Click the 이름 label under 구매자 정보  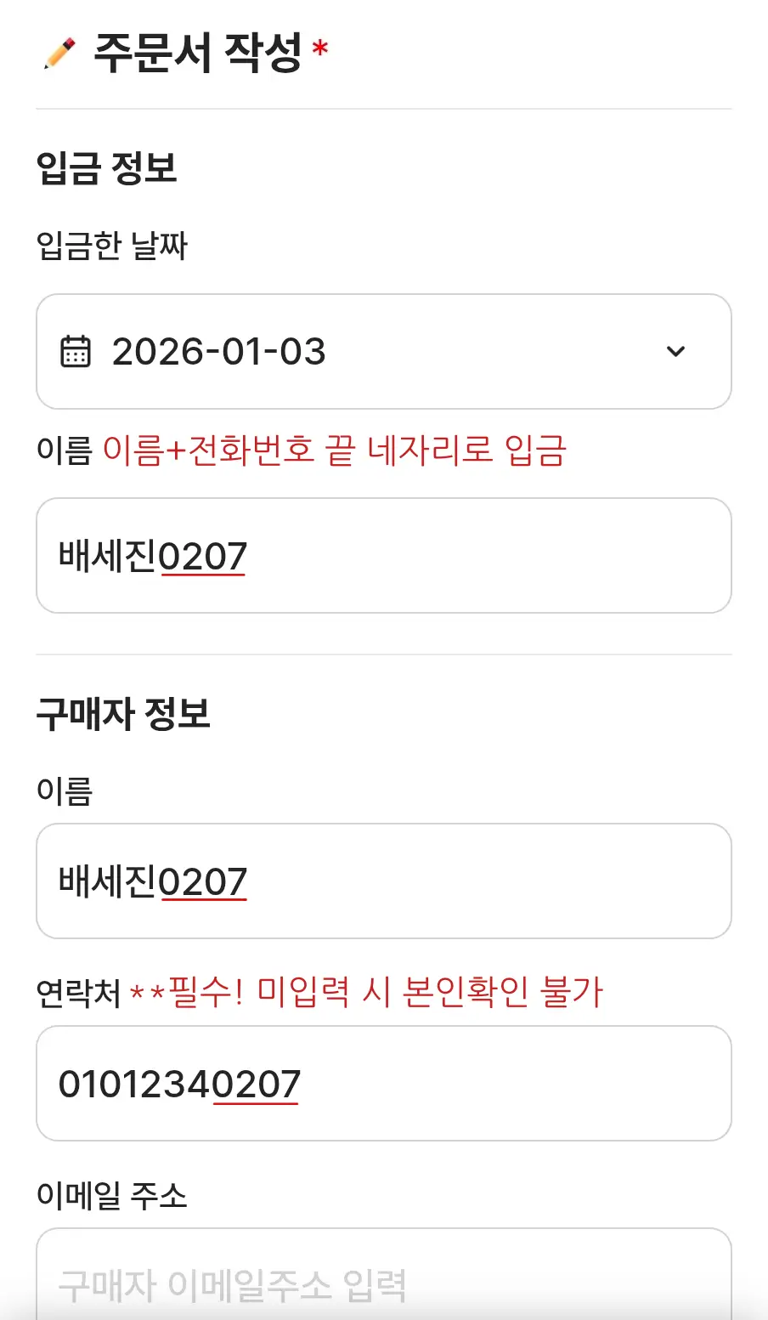64,791
